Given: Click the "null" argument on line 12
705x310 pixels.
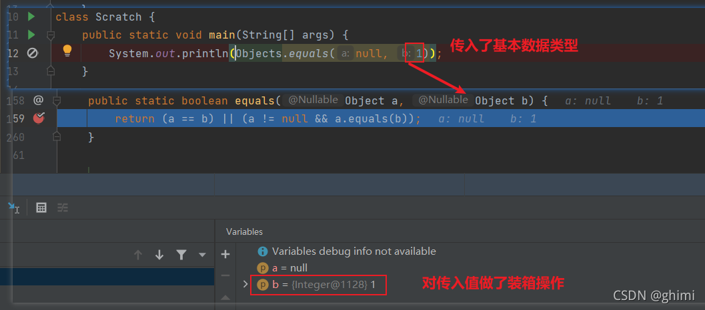Looking at the screenshot, I should (369, 54).
